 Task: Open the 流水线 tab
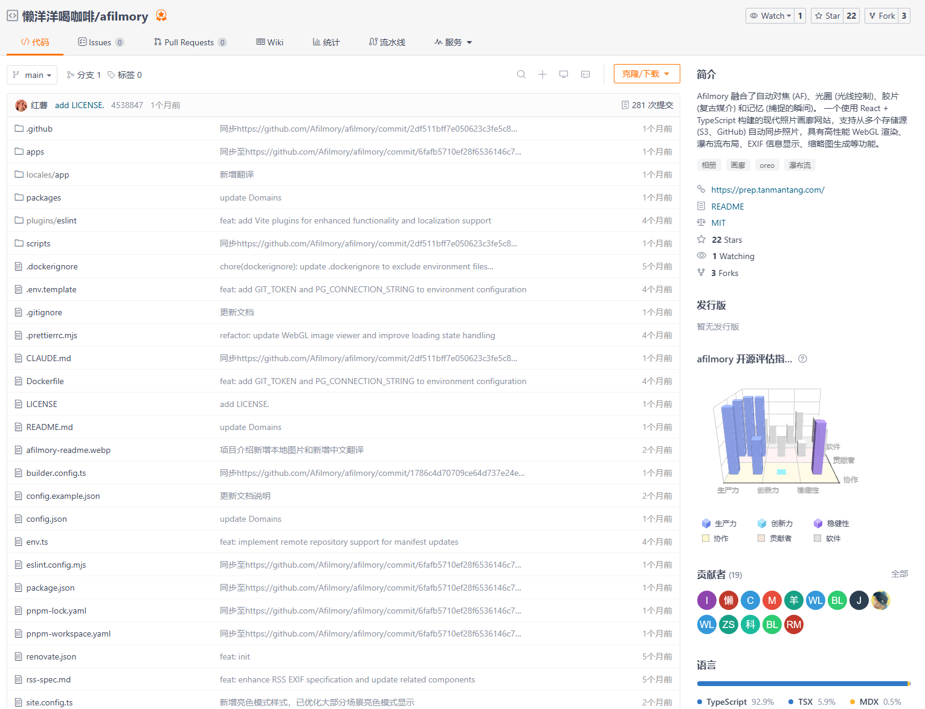pyautogui.click(x=387, y=42)
